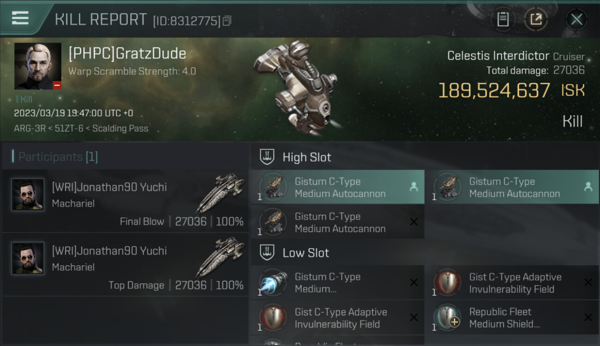Screen dimensions: 600x346
Task: Select the first highlighted Gistum C-Type Medium Autocannon
Action: click(x=337, y=187)
